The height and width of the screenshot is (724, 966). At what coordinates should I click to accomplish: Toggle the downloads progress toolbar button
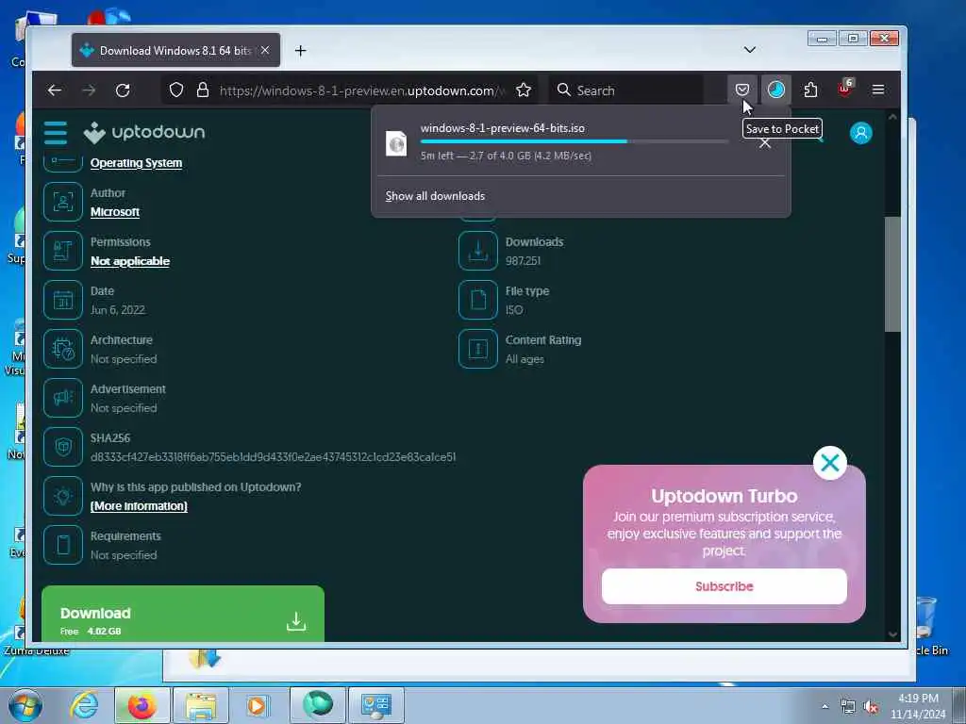[x=776, y=90]
